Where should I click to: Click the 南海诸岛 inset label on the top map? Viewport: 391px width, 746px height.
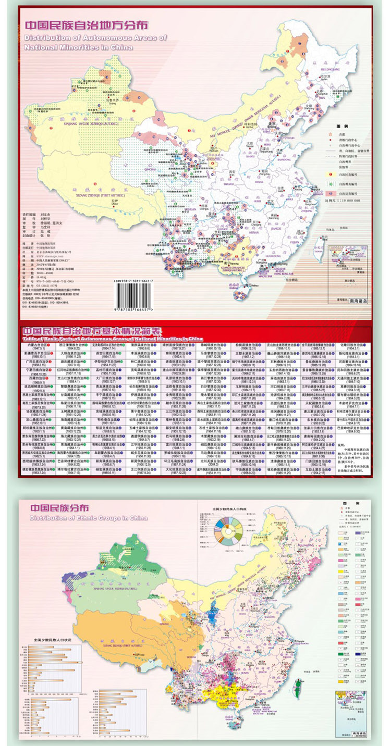point(358,301)
